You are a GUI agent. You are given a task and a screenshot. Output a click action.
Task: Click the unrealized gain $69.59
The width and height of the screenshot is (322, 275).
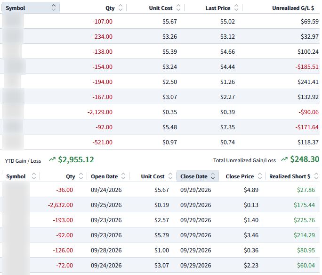pos(310,21)
